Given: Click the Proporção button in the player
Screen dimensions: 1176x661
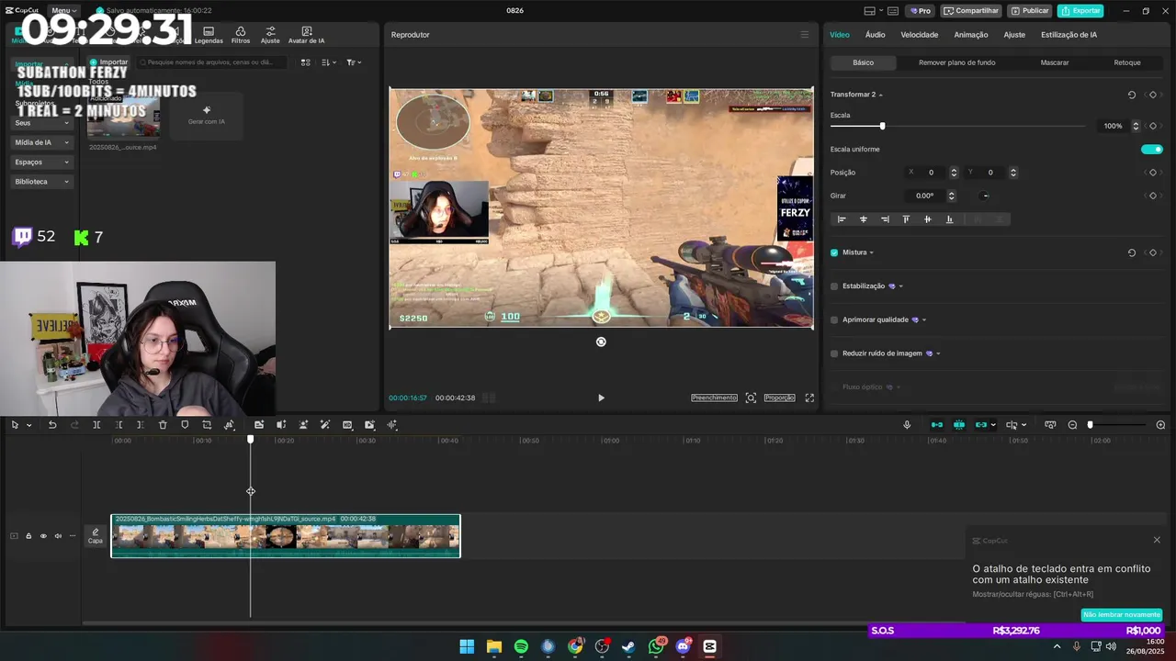Looking at the screenshot, I should tap(780, 398).
